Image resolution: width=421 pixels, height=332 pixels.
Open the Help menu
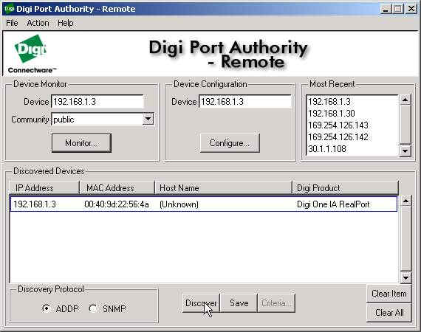[66, 23]
